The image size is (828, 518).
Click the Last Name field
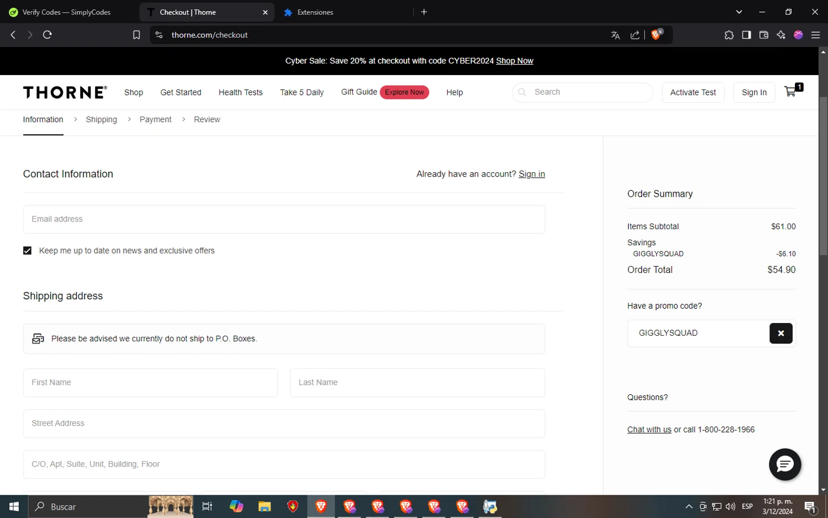(x=418, y=383)
